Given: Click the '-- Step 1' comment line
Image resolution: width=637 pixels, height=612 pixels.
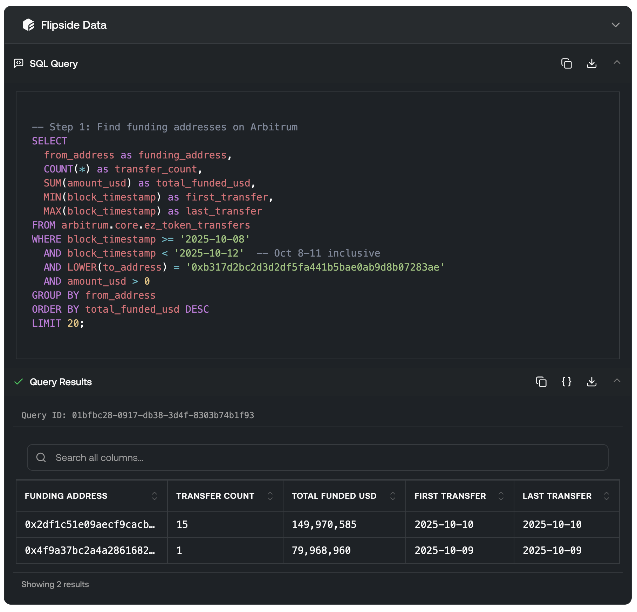Looking at the screenshot, I should [x=165, y=127].
